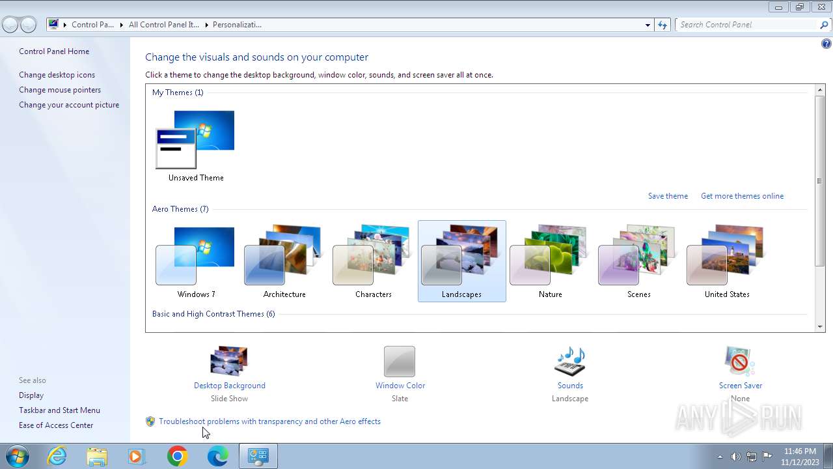The height and width of the screenshot is (469, 833).
Task: Open Windows Explorer folder on taskbar
Action: click(97, 457)
